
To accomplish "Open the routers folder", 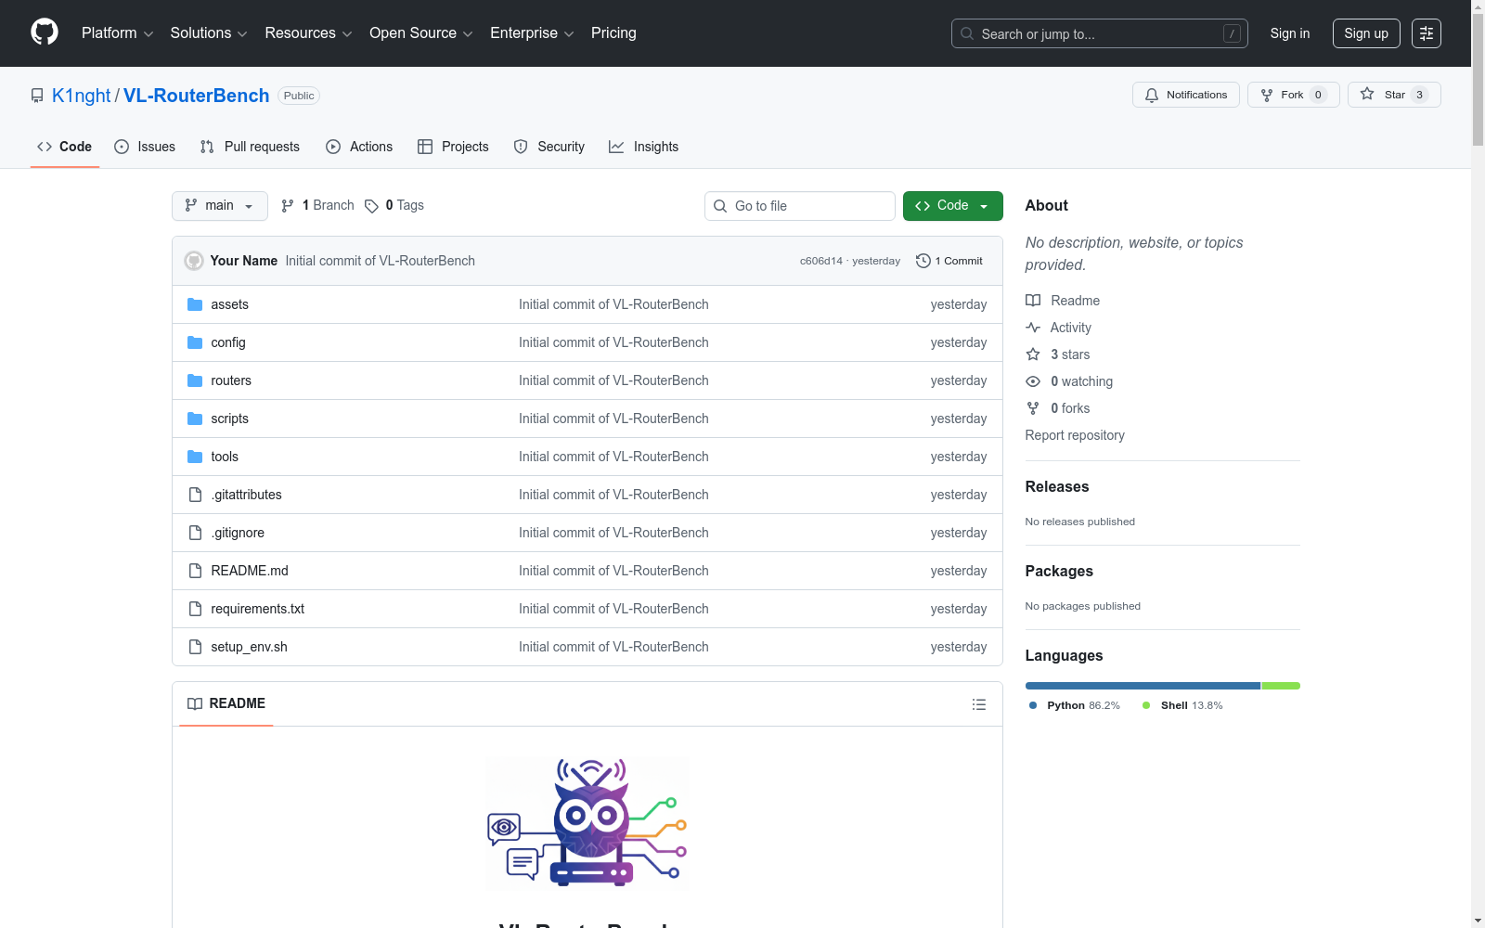I will [x=231, y=380].
